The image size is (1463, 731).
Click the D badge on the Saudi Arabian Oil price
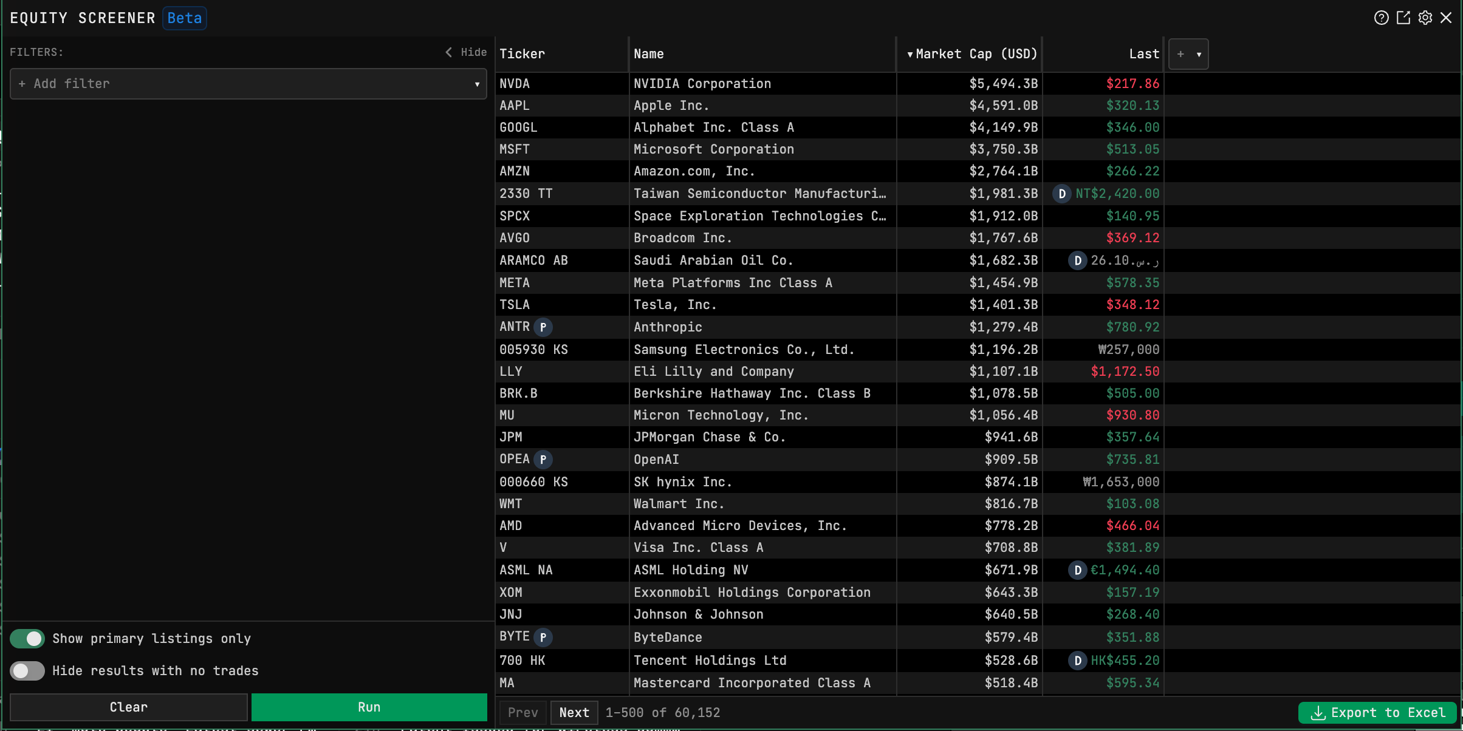[1077, 260]
